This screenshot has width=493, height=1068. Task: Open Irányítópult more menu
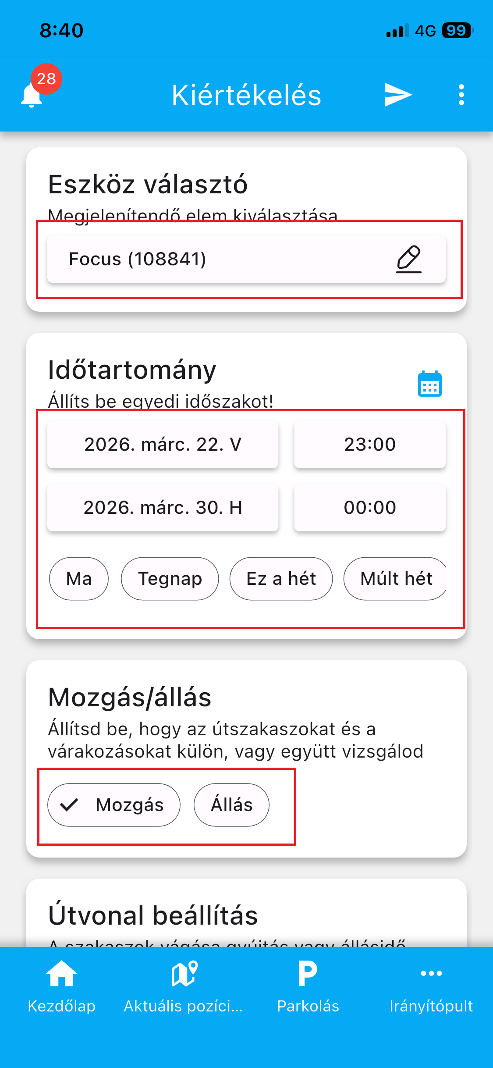click(431, 986)
